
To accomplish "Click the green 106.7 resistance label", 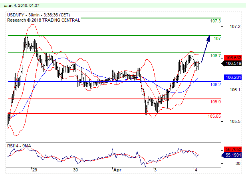I will point(215,56).
